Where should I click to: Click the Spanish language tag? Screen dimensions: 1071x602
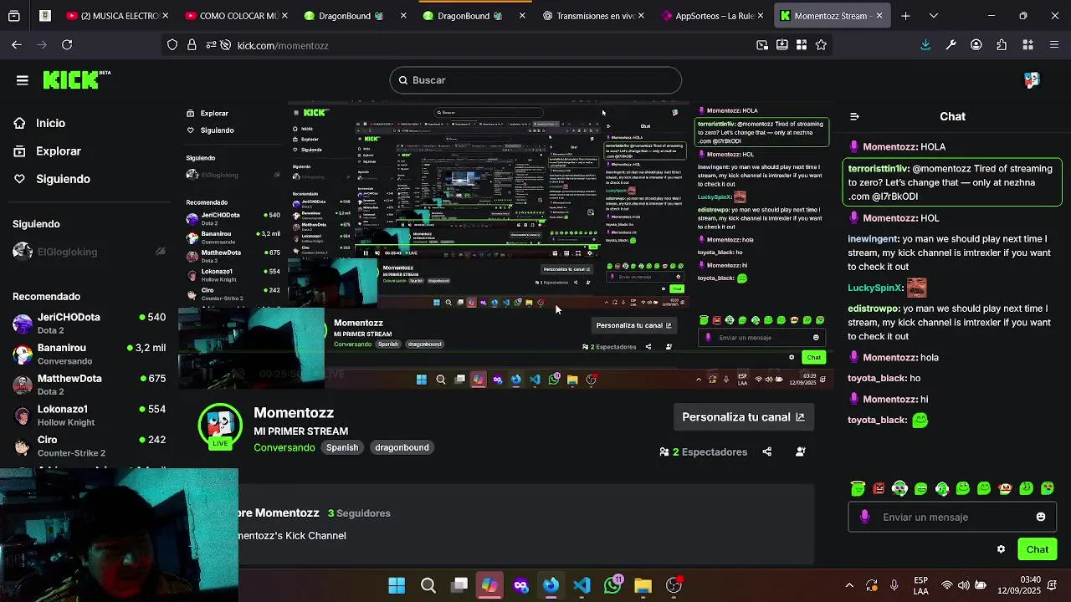click(x=342, y=447)
